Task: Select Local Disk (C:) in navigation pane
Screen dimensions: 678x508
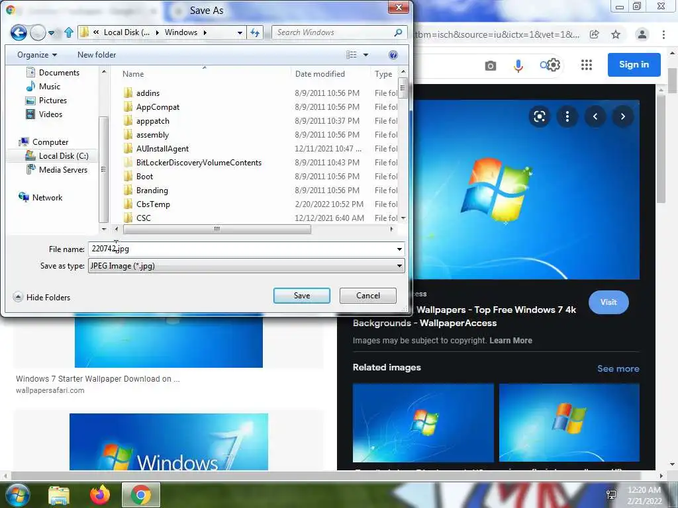Action: click(57, 156)
